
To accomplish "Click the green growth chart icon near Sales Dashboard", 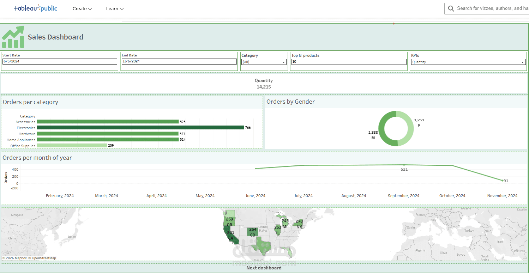I will pos(13,36).
